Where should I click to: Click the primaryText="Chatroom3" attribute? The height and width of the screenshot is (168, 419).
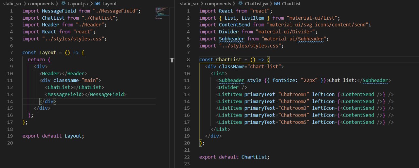[x=277, y=108]
